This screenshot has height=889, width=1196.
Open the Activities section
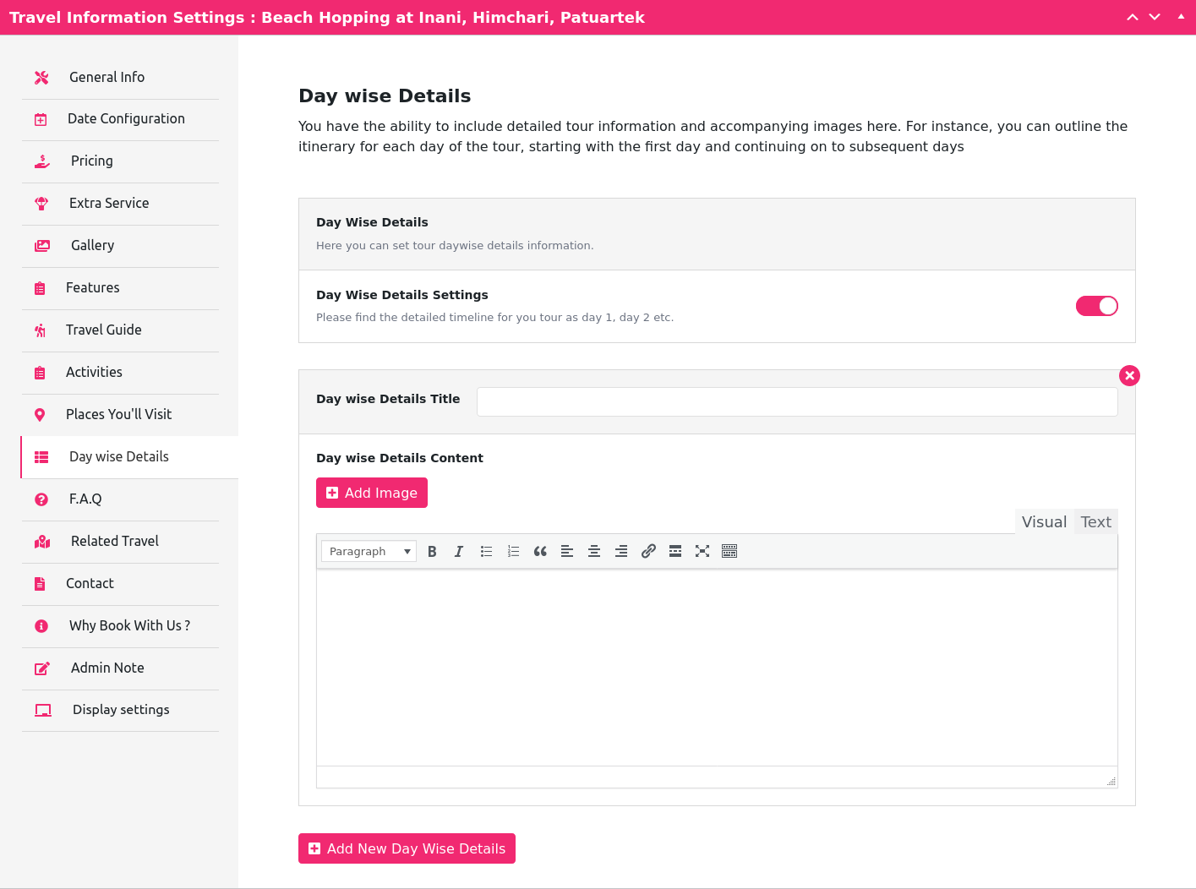tap(120, 373)
